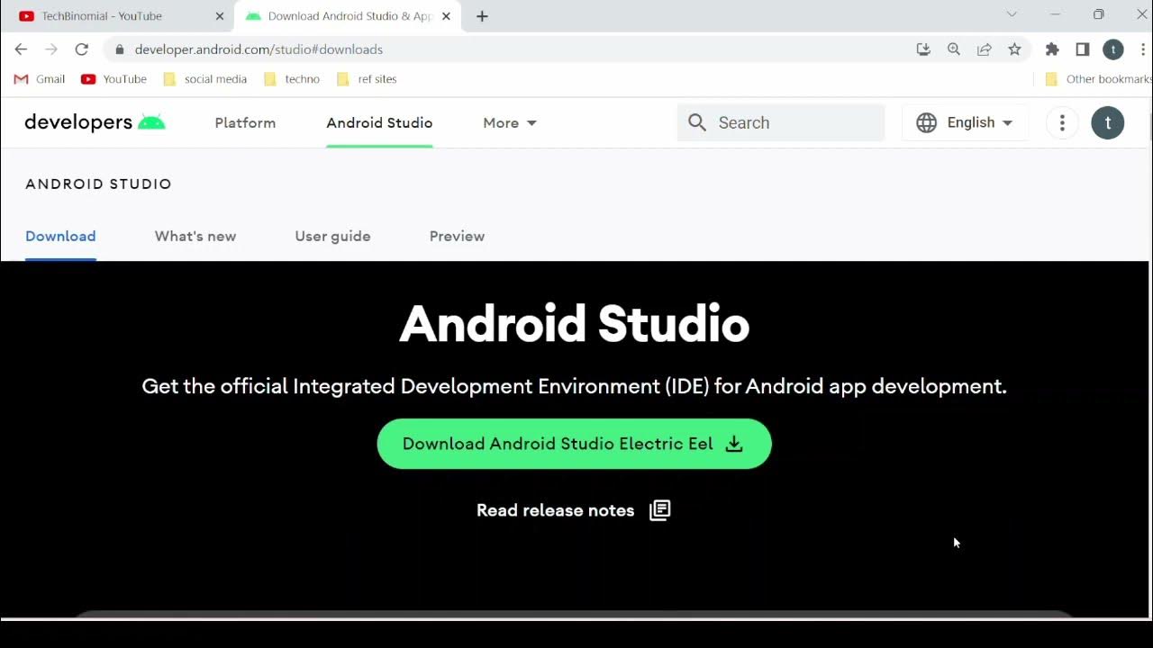Open the Platform nav item

tap(245, 122)
